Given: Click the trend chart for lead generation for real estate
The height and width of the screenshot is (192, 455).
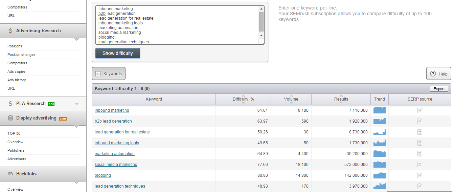Looking at the screenshot, I should click(380, 132).
